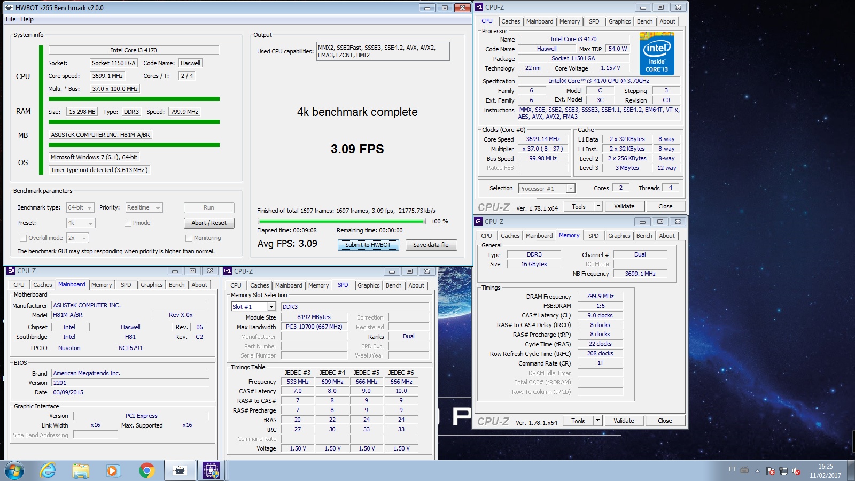The image size is (855, 481).
Task: Switch to Bench tab in CPU window
Action: point(644,21)
